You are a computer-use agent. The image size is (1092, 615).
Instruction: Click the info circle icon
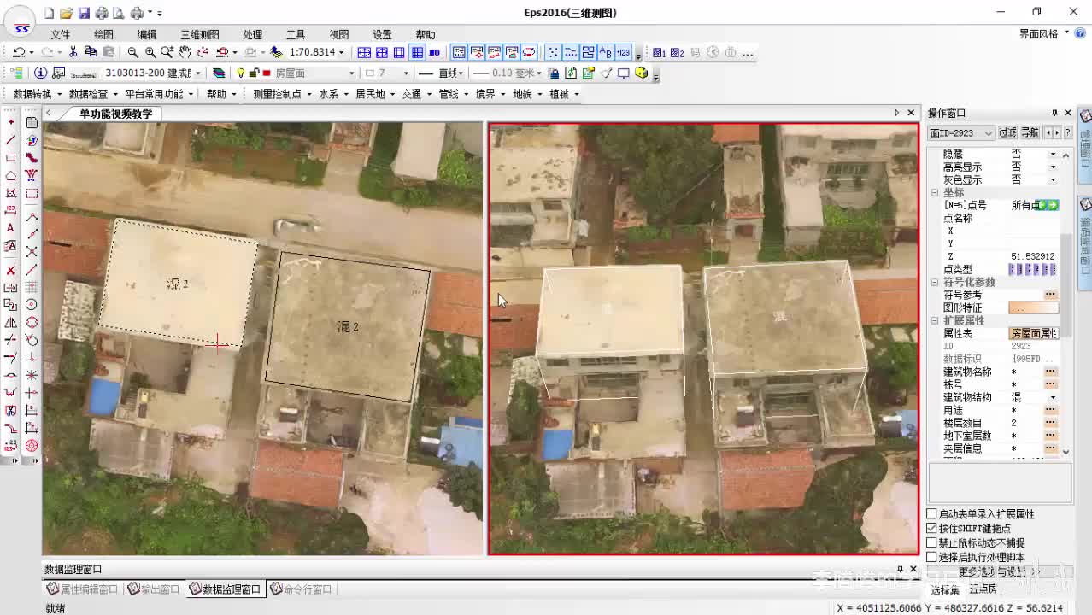point(40,73)
